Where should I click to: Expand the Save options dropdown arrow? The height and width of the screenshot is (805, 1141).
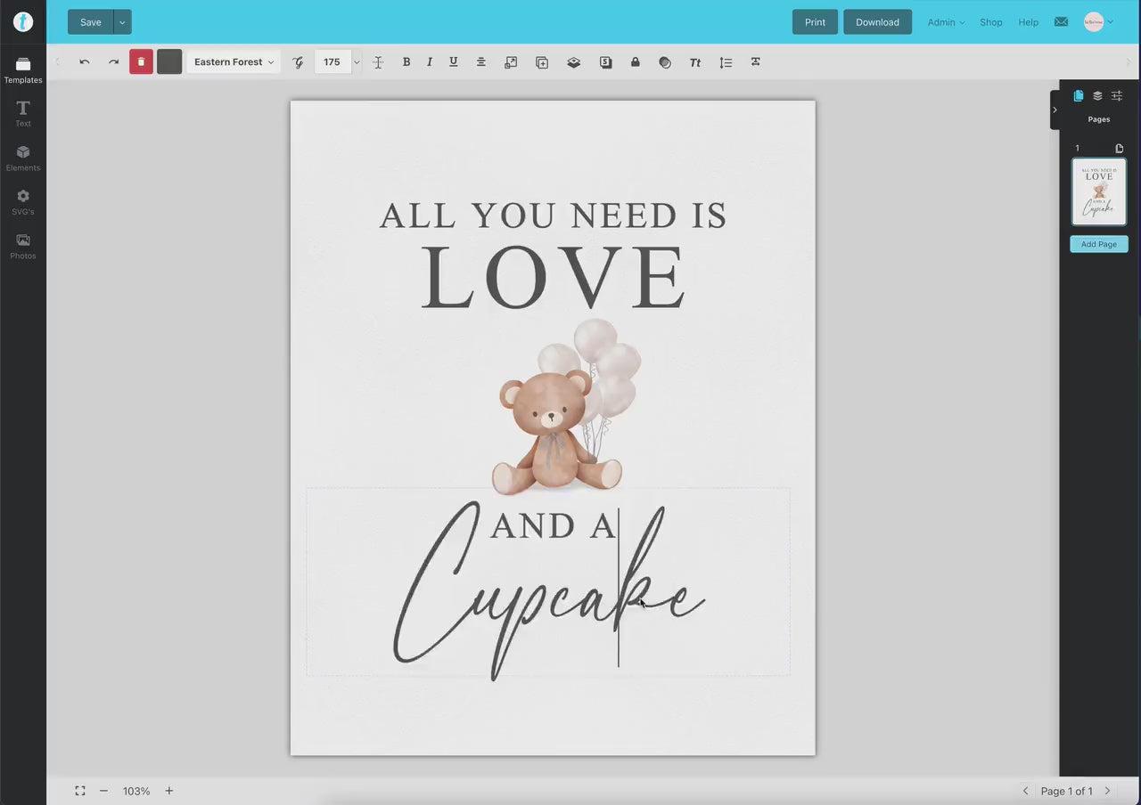coord(122,22)
